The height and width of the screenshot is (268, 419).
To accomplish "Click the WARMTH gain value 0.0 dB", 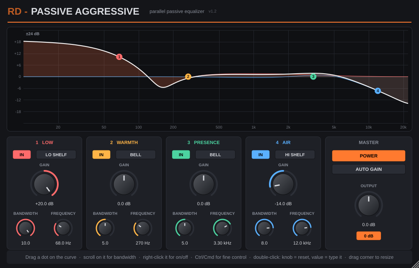I will (x=124, y=204).
